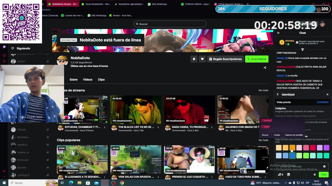Switch to the WhatsApp browser tab

point(157,4)
